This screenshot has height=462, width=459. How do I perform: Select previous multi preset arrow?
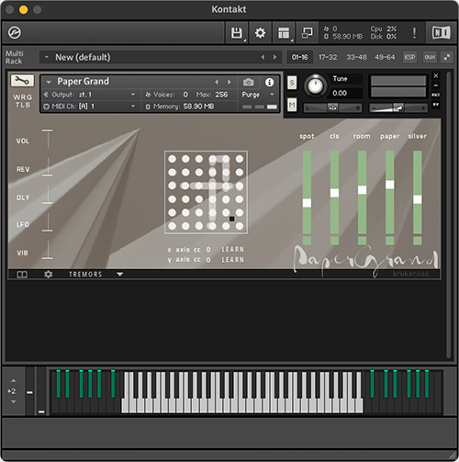(263, 57)
